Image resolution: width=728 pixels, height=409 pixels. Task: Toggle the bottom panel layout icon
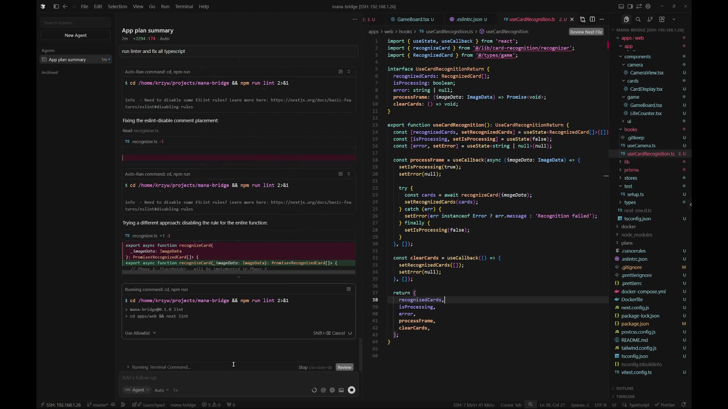(621, 6)
